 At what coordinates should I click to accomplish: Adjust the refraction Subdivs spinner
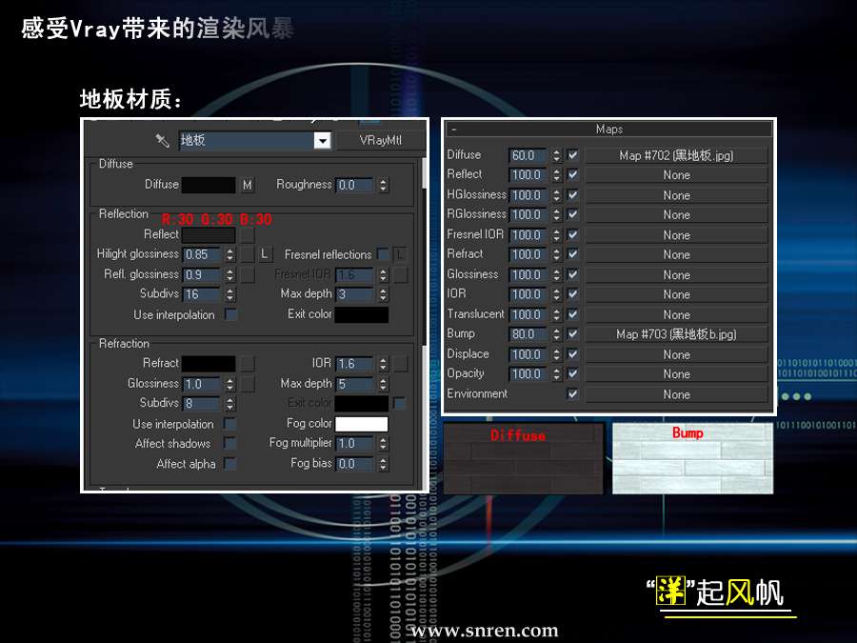point(230,404)
